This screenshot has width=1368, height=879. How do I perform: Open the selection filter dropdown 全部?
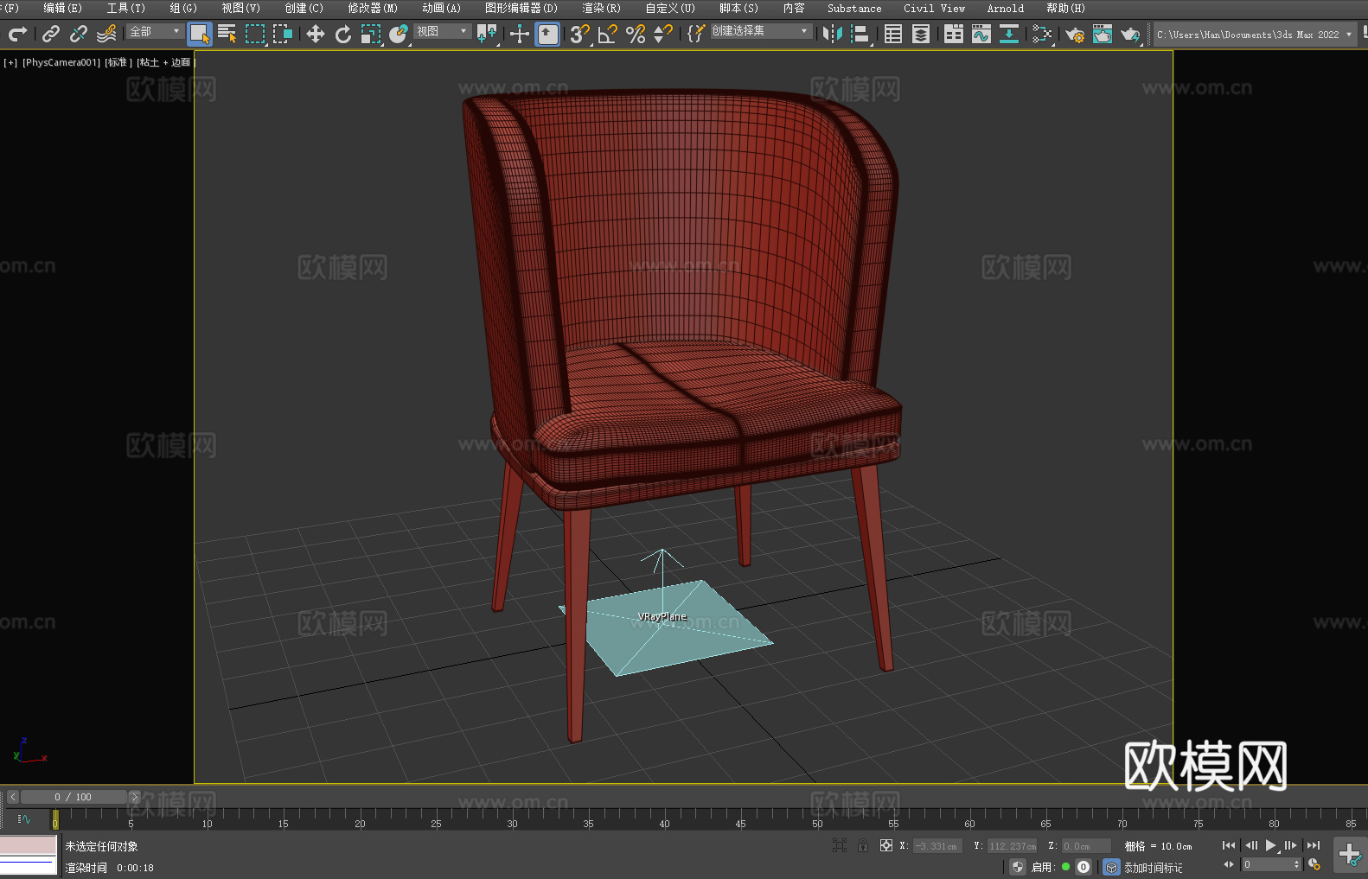[x=155, y=31]
